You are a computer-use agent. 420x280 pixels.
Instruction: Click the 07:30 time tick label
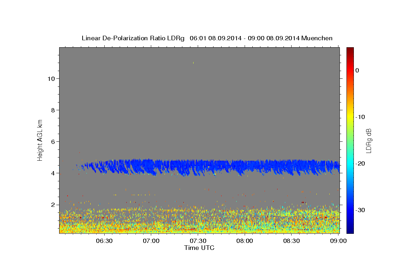click(x=198, y=241)
